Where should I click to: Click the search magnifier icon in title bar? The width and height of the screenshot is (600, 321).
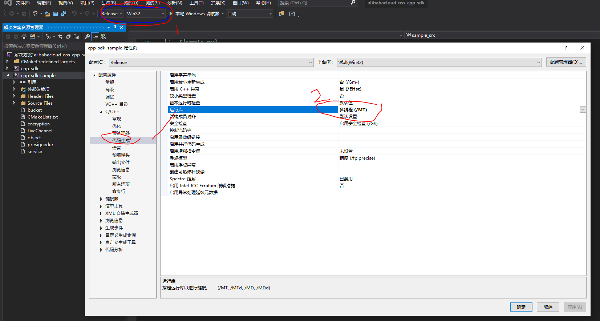pos(353,3)
